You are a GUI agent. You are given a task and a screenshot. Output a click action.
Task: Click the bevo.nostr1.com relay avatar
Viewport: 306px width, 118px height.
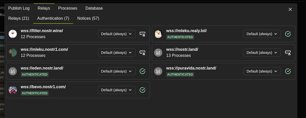pos(13,90)
